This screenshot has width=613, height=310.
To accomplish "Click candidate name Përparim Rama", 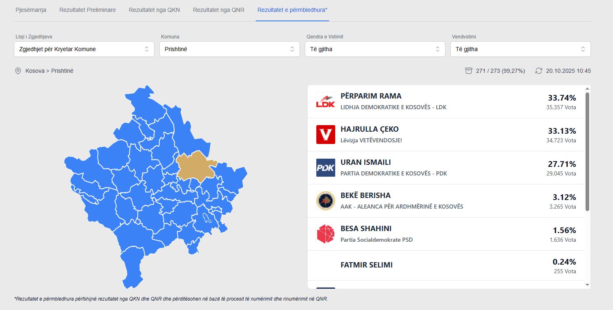I will coord(371,96).
